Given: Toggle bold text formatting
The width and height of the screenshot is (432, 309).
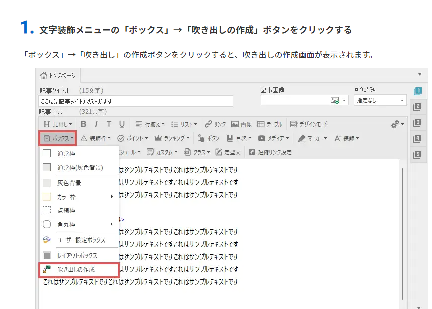Looking at the screenshot, I should click(x=84, y=124).
